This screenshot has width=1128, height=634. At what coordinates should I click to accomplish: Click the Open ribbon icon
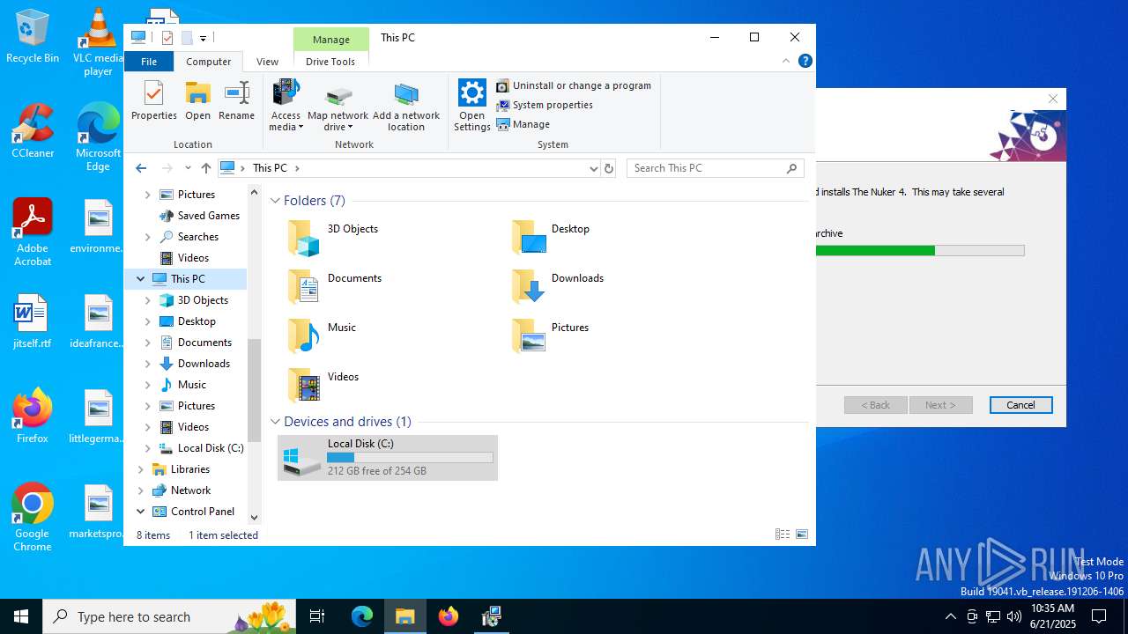tap(197, 100)
